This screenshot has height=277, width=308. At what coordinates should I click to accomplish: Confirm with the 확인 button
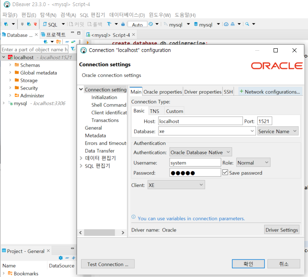click(x=248, y=263)
